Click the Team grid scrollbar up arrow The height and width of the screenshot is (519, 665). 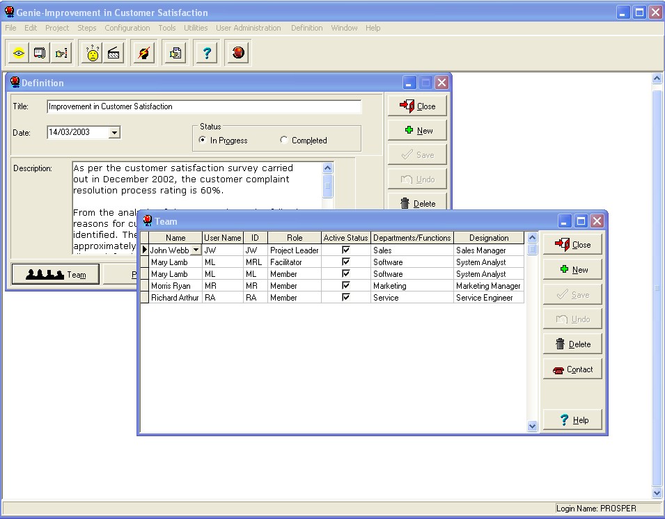point(532,237)
